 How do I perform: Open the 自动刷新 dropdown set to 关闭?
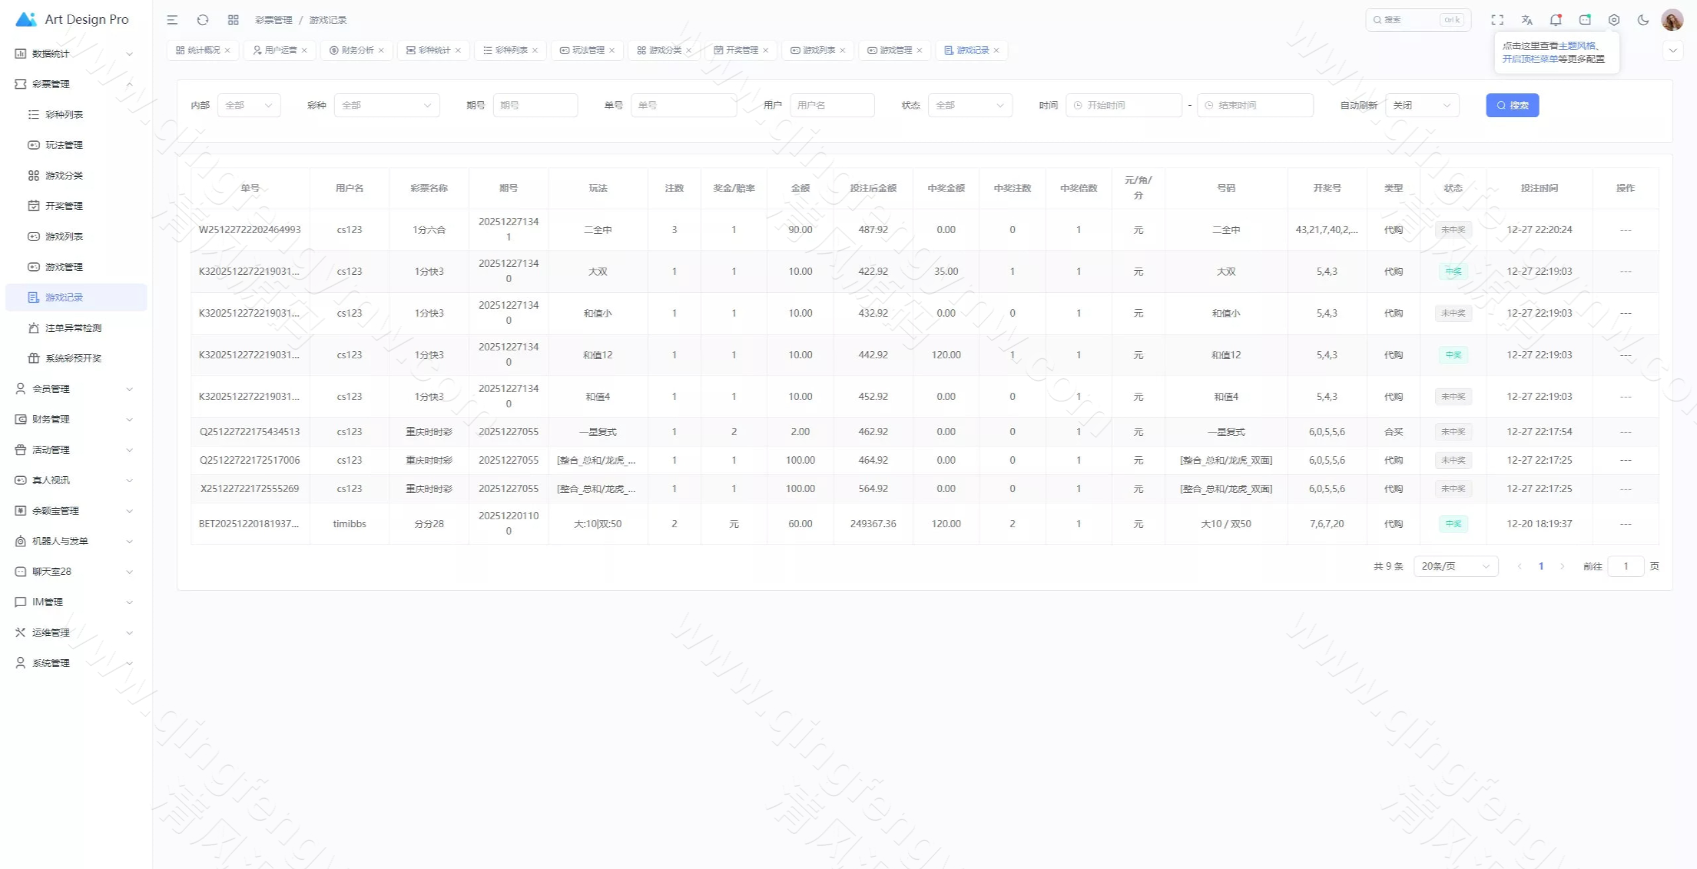click(1422, 105)
